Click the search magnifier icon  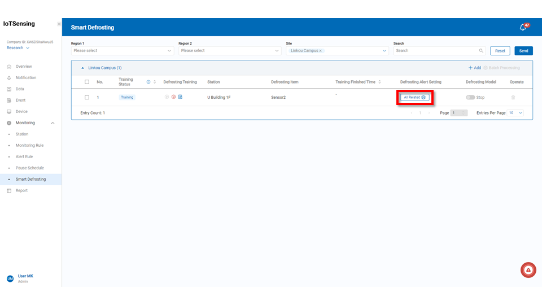(x=481, y=51)
